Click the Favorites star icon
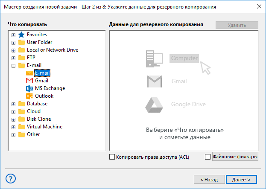This screenshot has height=189, width=266. [x=21, y=35]
